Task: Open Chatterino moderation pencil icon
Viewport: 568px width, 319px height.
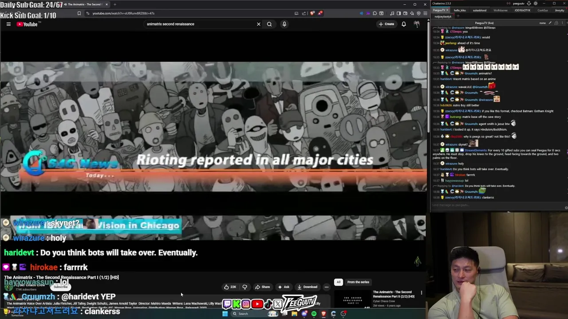Action: (550, 23)
